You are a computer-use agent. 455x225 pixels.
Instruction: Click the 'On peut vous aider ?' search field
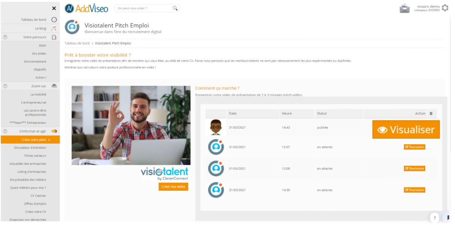tap(143, 8)
